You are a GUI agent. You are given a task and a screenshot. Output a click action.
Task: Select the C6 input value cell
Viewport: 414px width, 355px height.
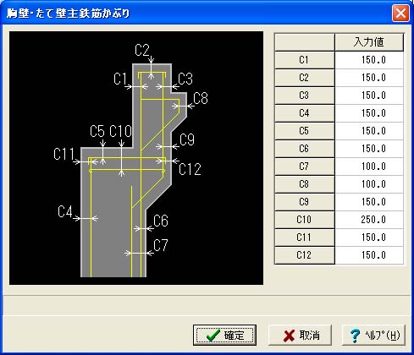[x=369, y=149]
